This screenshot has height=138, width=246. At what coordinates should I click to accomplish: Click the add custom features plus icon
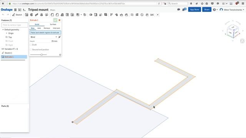click(x=158, y=15)
